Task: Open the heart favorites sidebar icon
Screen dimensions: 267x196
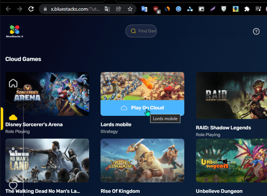Action: coord(13,185)
